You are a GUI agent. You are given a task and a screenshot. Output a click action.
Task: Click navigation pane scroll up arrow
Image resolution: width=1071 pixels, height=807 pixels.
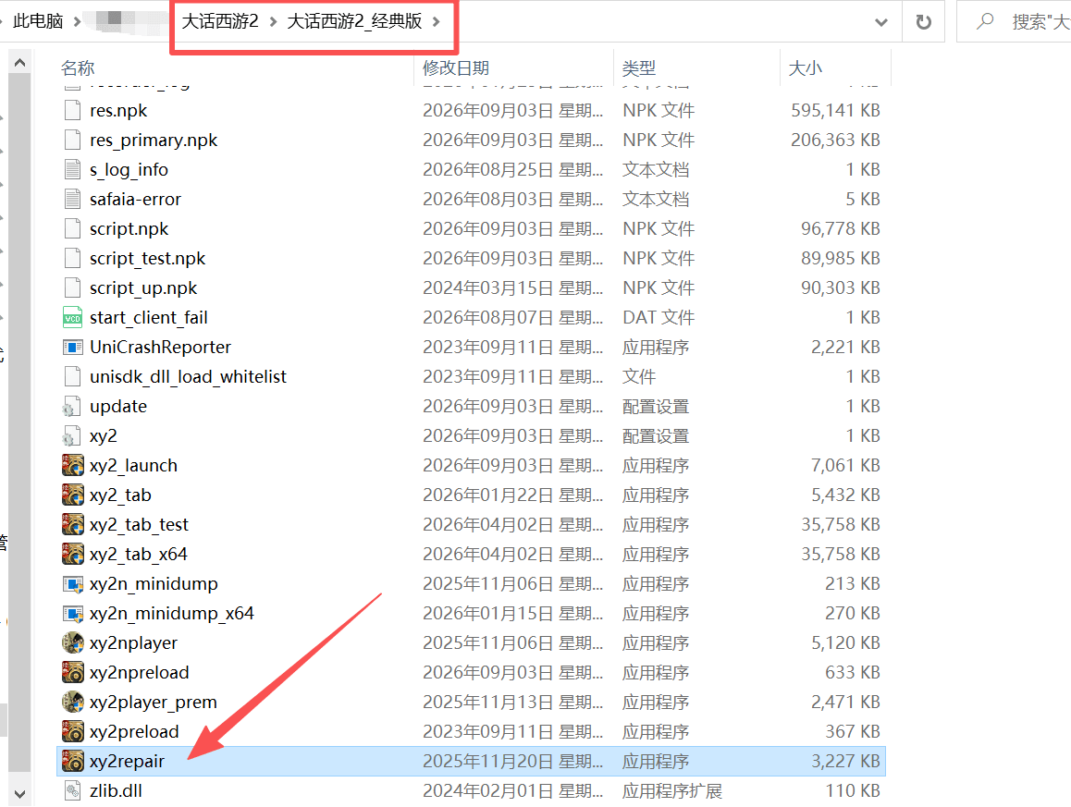click(x=19, y=63)
